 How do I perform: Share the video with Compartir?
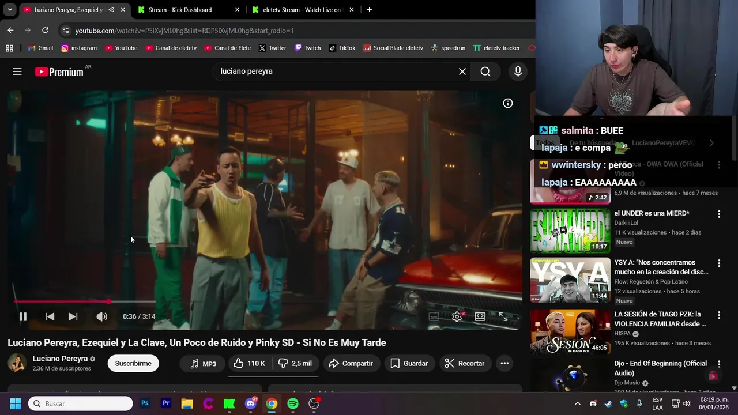tap(351, 363)
